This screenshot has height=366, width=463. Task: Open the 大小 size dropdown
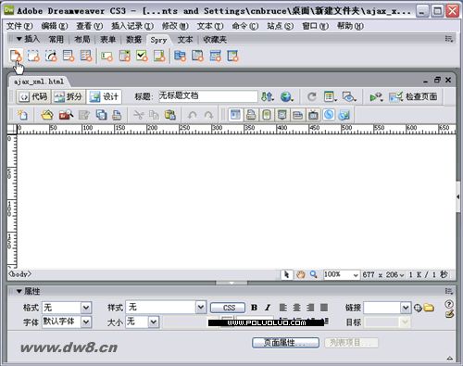154,322
